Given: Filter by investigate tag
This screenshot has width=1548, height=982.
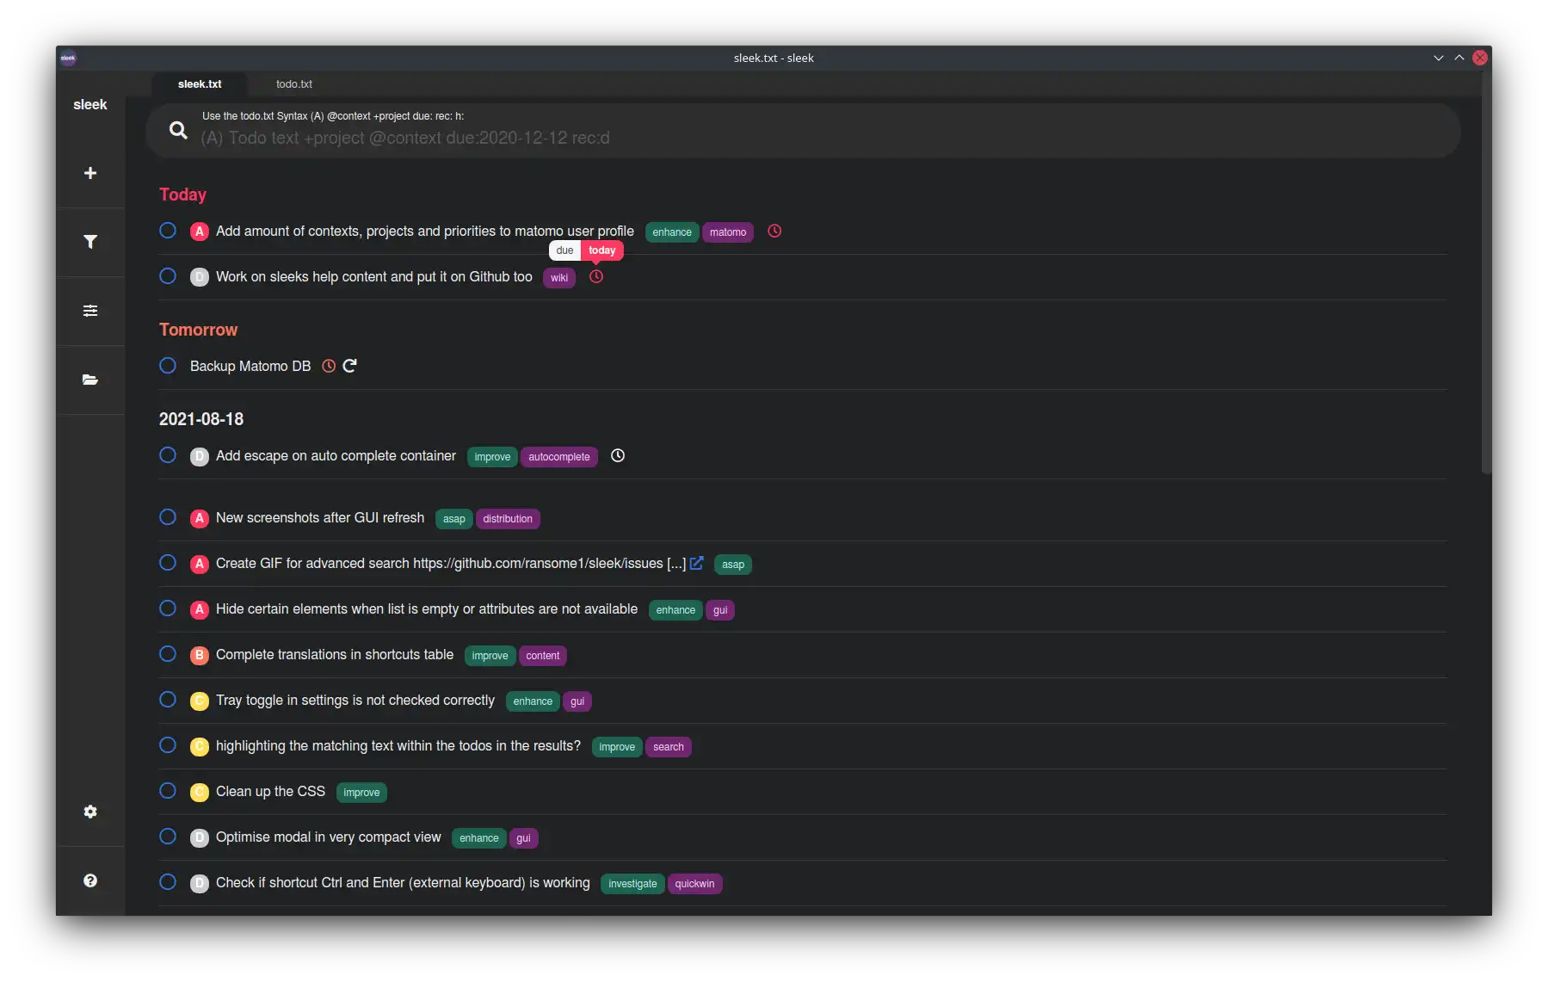Looking at the screenshot, I should pos(632,884).
